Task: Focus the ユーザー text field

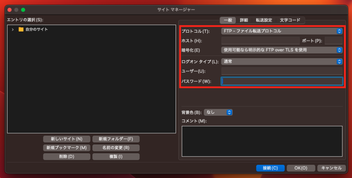Action: [x=282, y=71]
